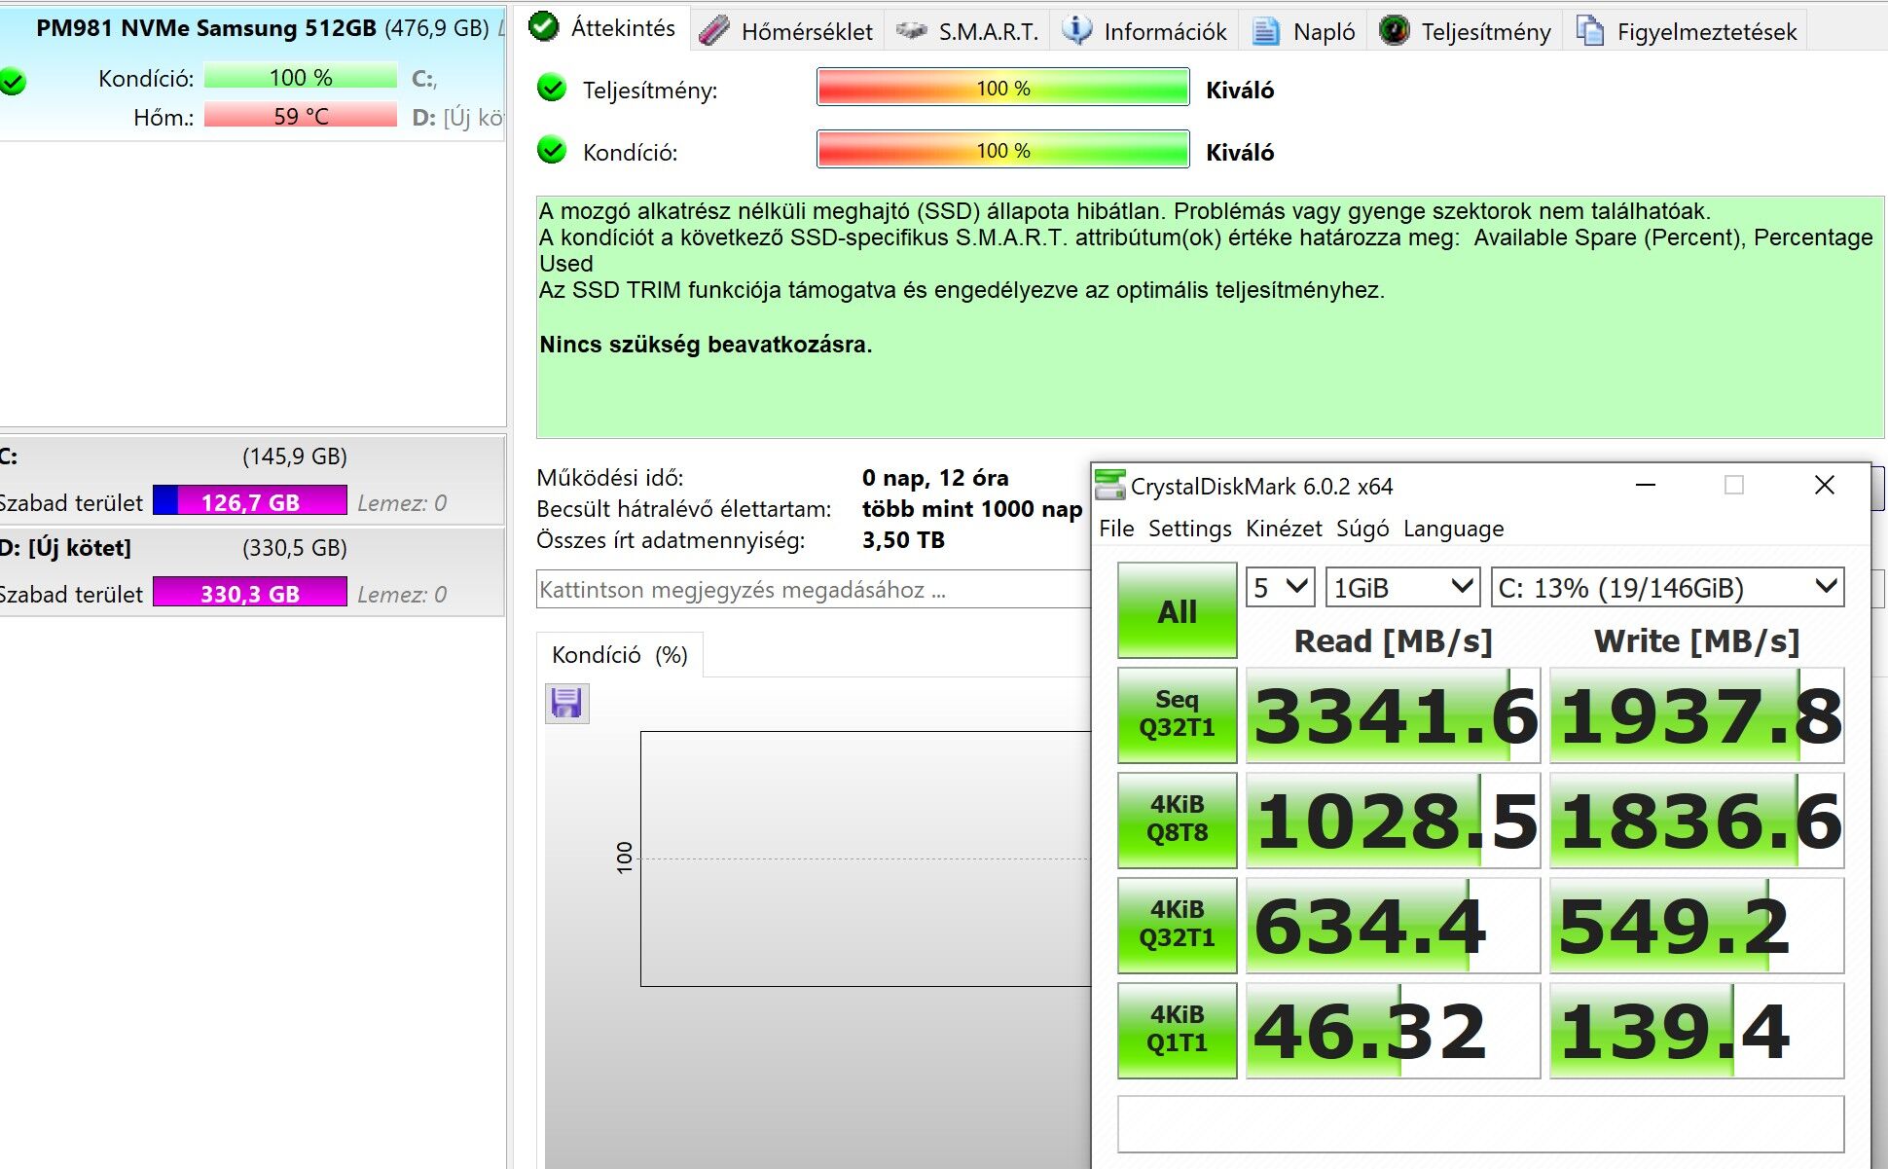Click the D: free space bar 330,3 GB

(250, 593)
